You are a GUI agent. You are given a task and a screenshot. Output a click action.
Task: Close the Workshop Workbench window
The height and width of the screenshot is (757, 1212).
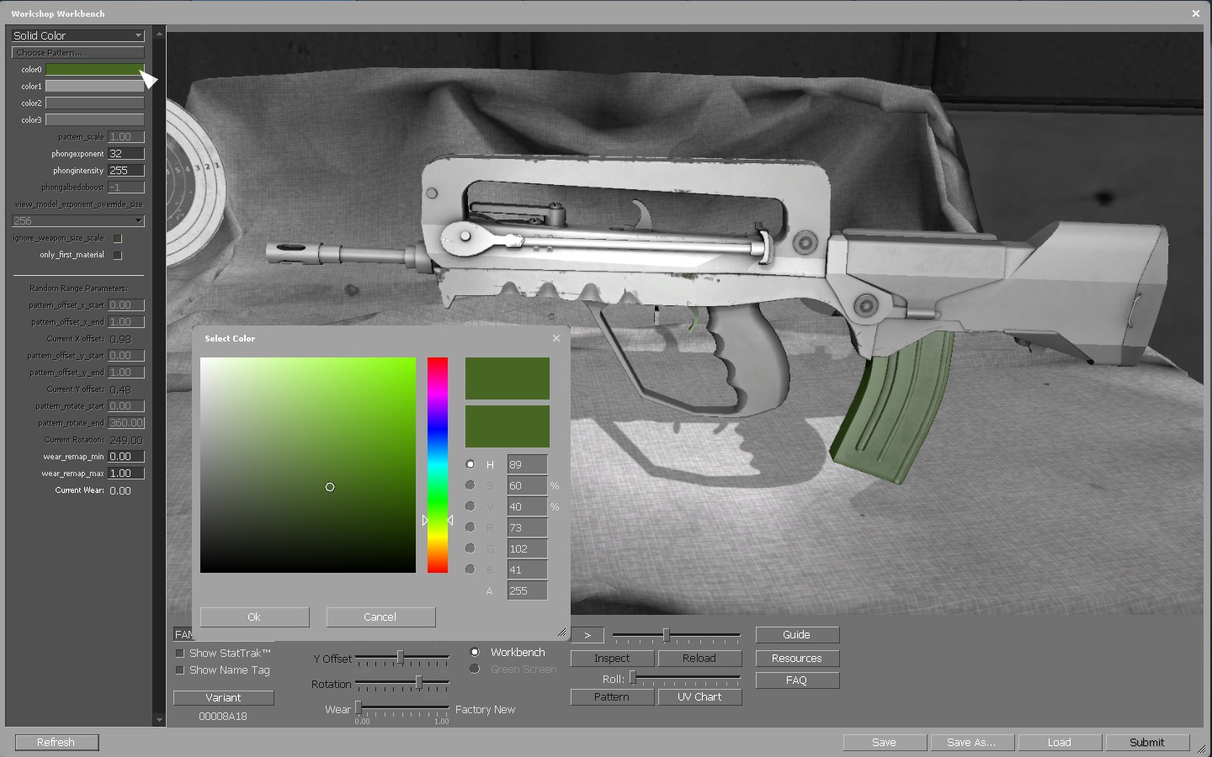pos(1196,13)
